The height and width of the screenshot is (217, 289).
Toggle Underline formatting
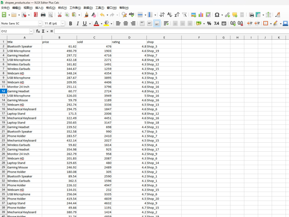coord(85,23)
